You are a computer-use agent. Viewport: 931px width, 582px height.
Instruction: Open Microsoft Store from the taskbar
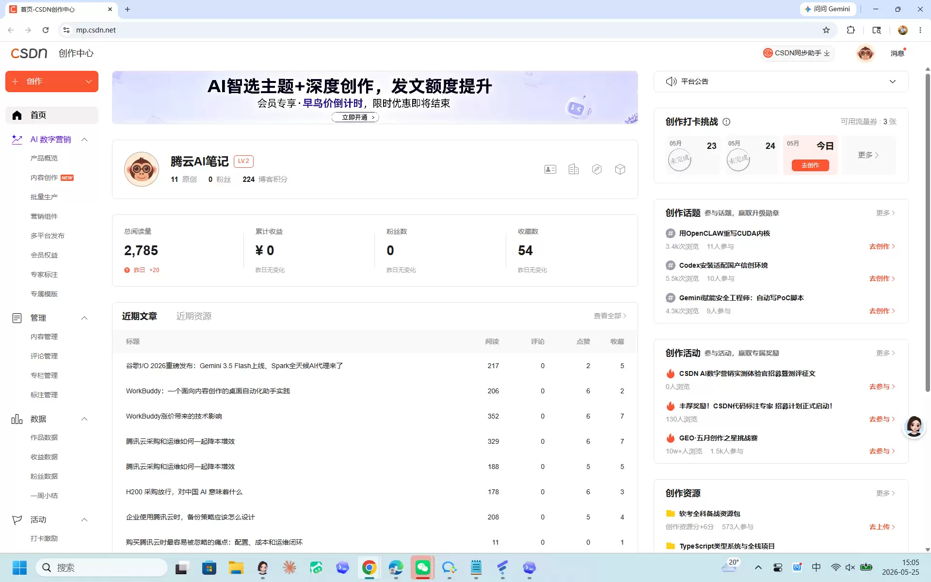tap(209, 567)
